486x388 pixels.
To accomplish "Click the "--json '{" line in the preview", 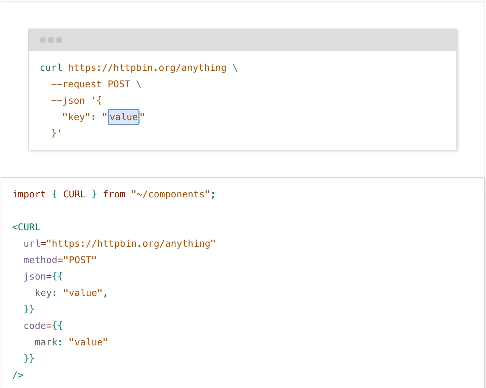I will [x=76, y=100].
